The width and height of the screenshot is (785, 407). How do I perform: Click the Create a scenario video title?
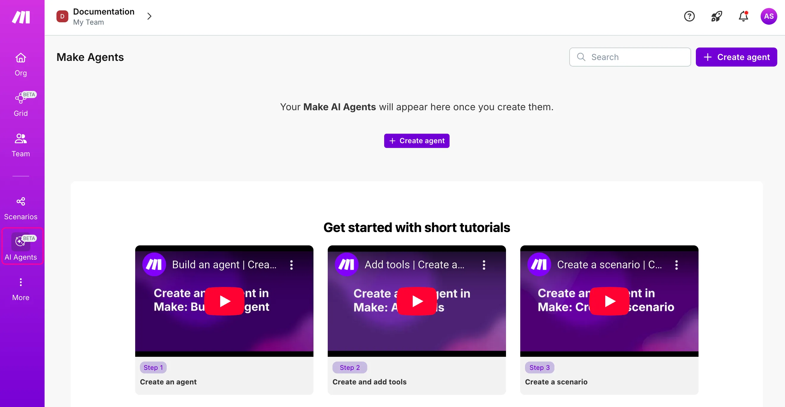[609, 265]
